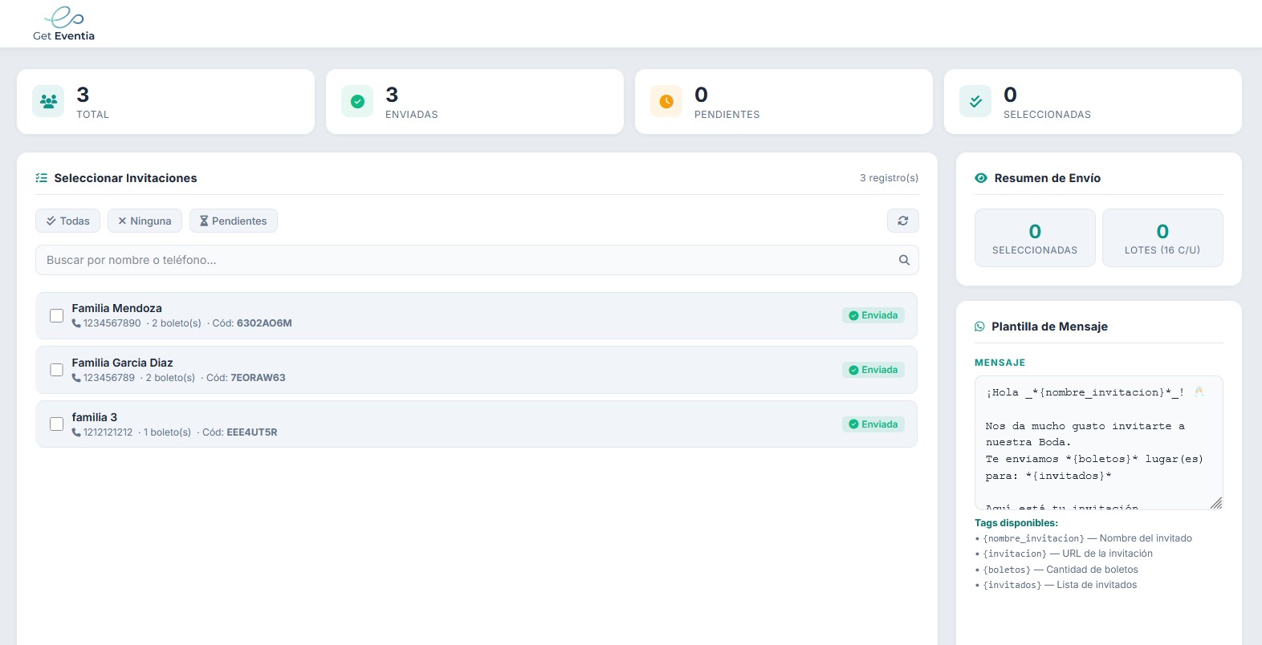Click the phone icon for Familia Mendoza
The height and width of the screenshot is (645, 1262).
point(76,323)
